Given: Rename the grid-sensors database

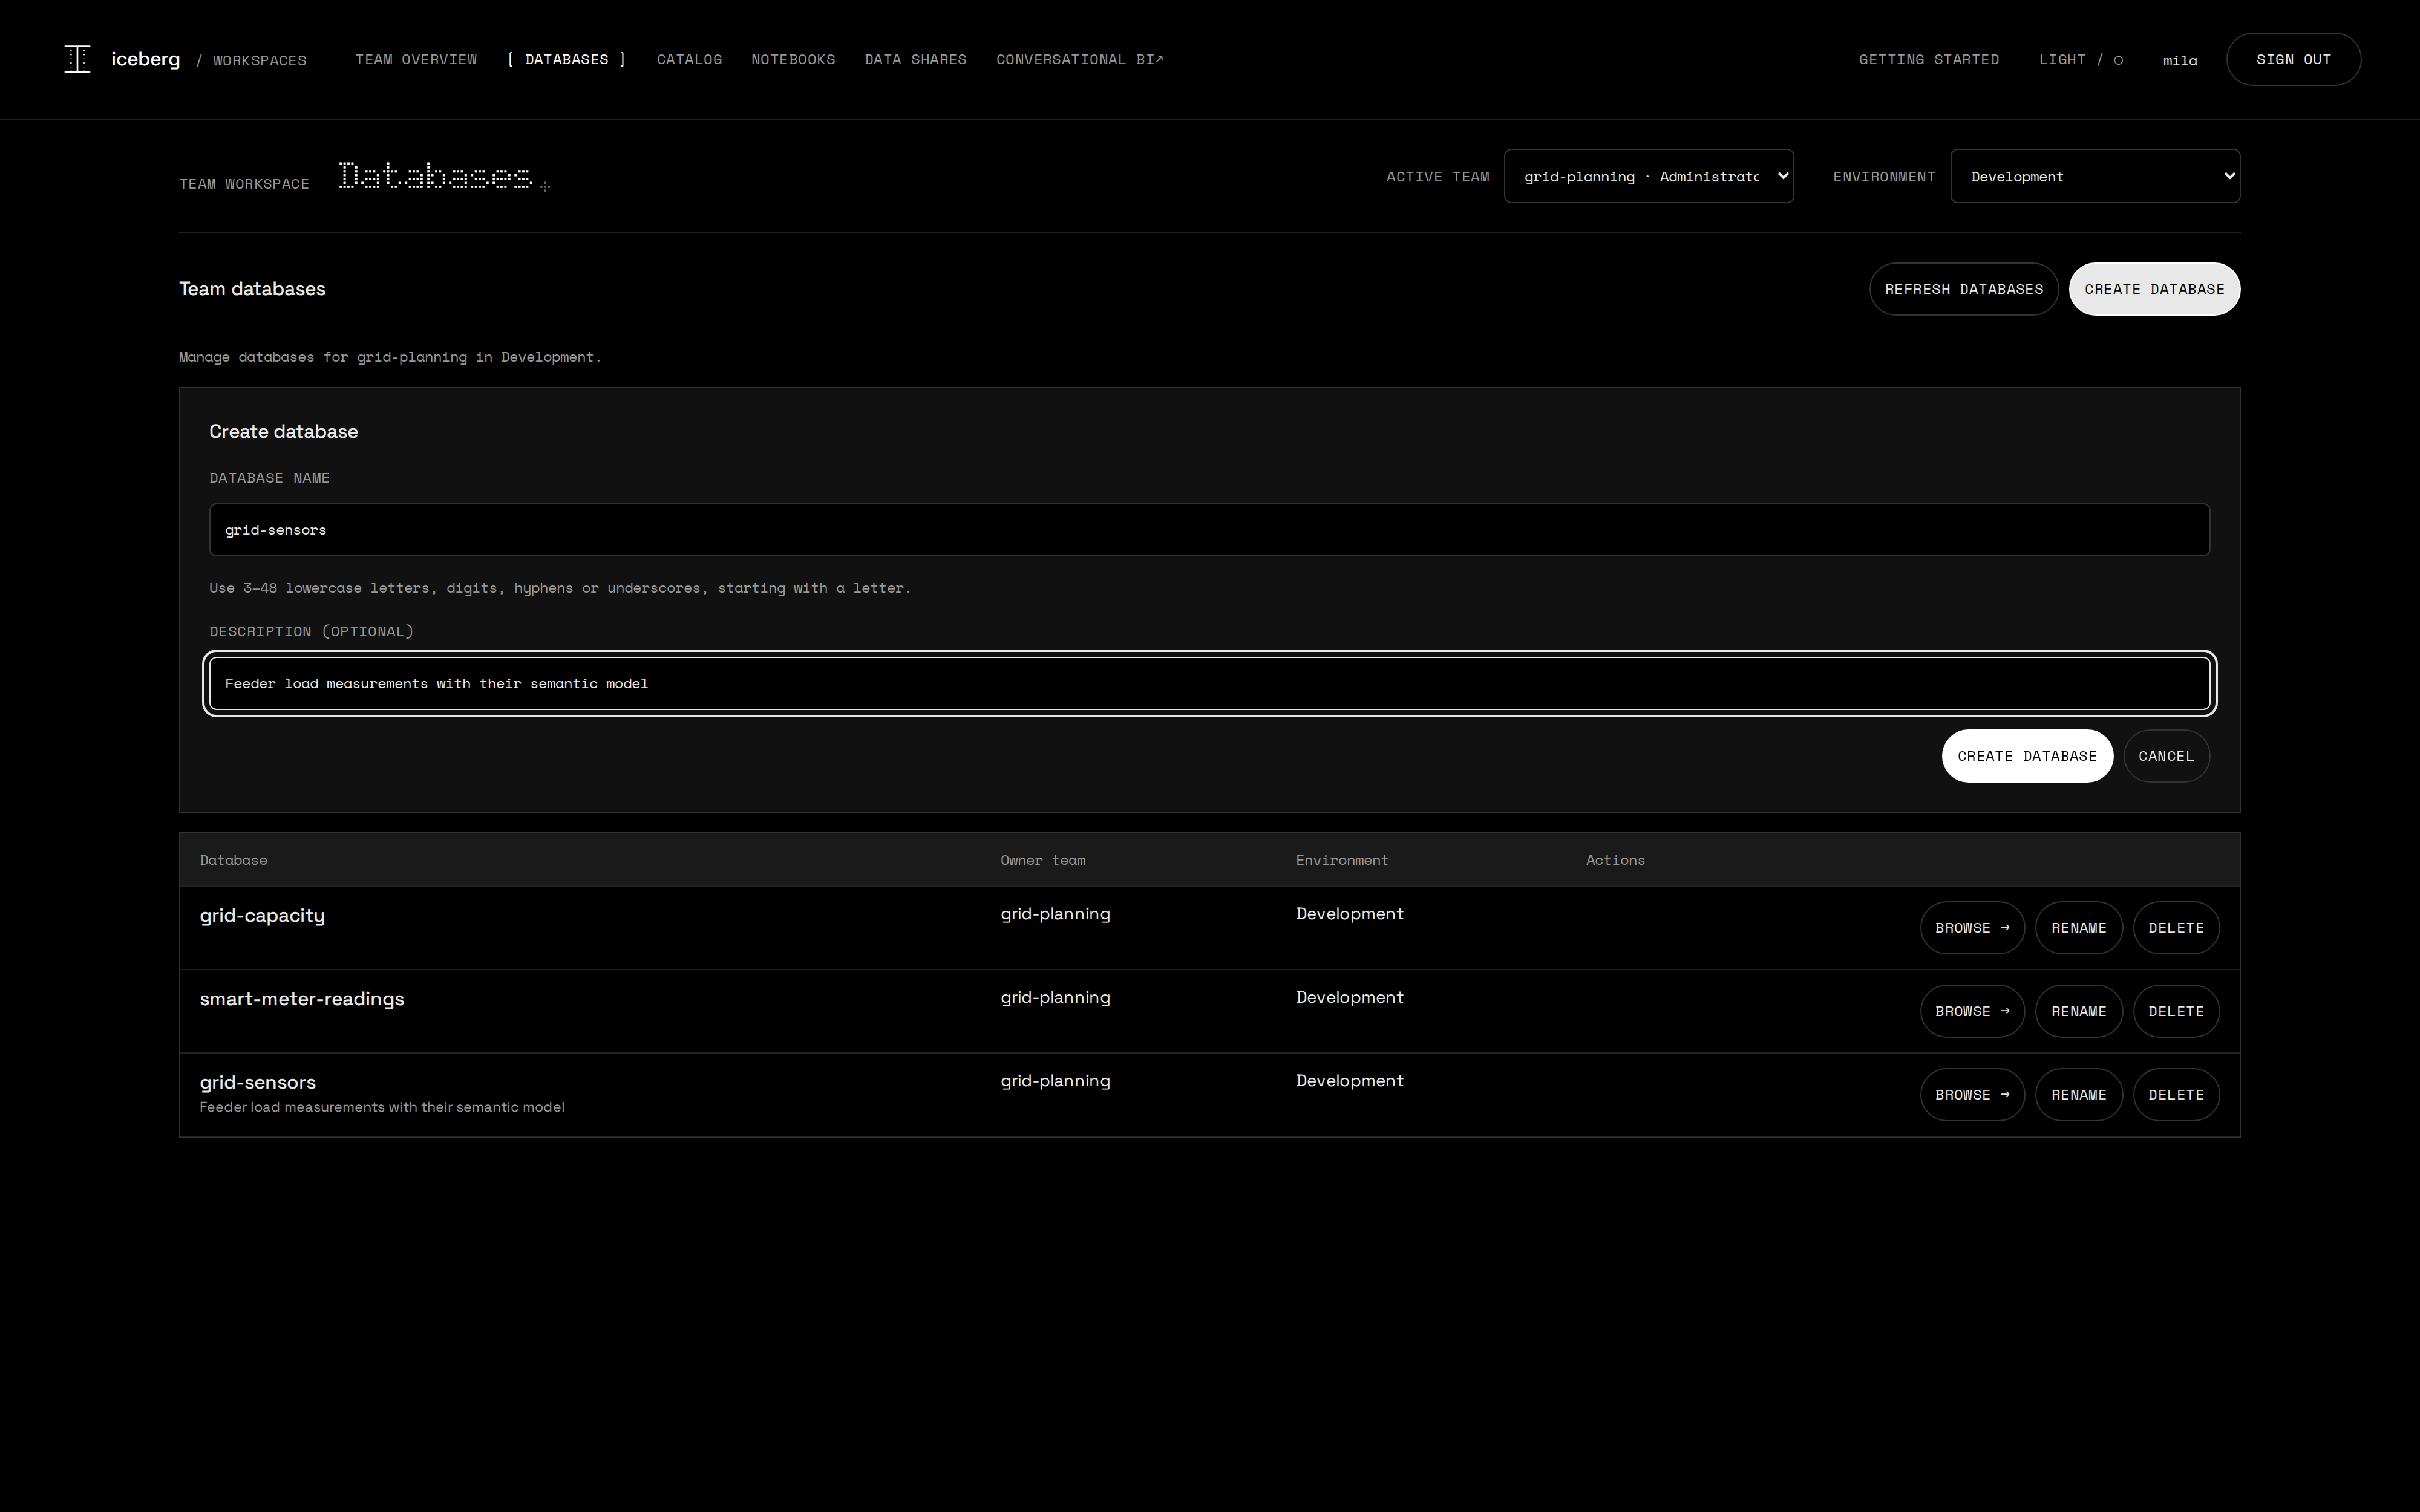Looking at the screenshot, I should tap(2078, 1095).
